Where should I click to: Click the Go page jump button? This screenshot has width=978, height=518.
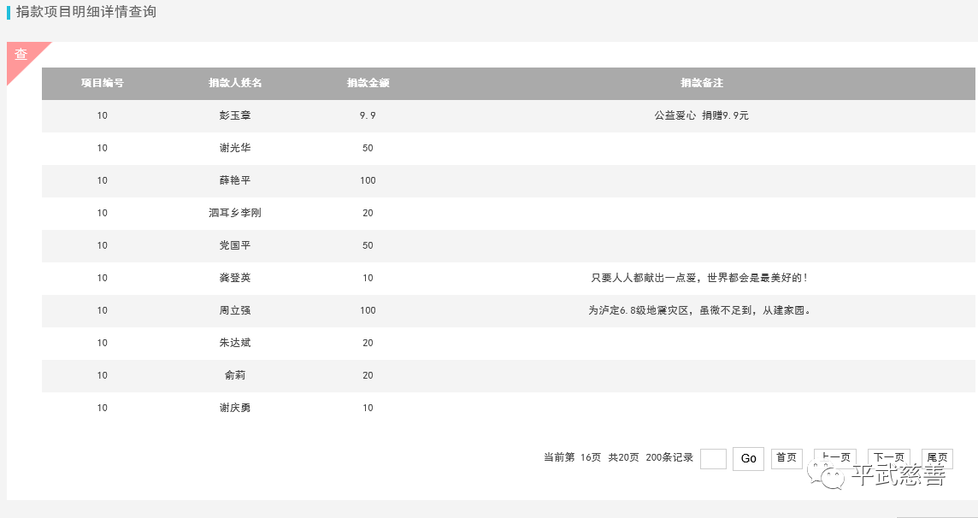(x=748, y=459)
